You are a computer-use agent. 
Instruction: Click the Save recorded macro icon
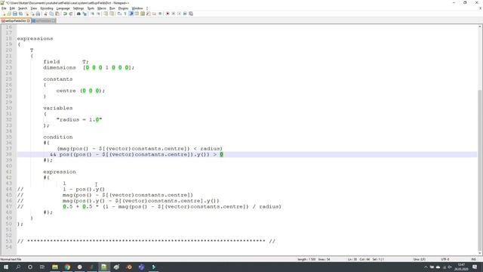point(191,14)
